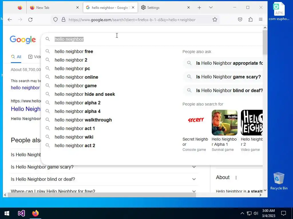Open Visual Studio from taskbar
The height and width of the screenshot is (219, 293).
[21, 213]
